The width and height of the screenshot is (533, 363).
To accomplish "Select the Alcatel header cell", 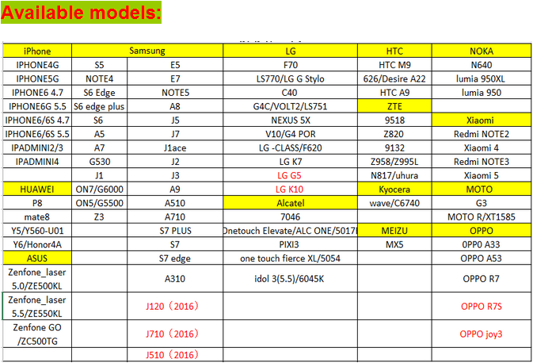I will tap(291, 203).
